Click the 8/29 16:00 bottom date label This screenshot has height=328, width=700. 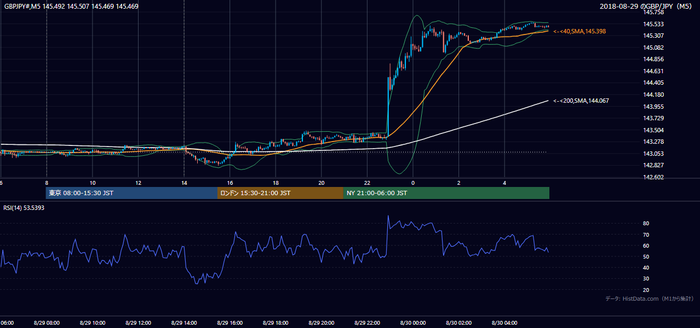pyautogui.click(x=230, y=323)
